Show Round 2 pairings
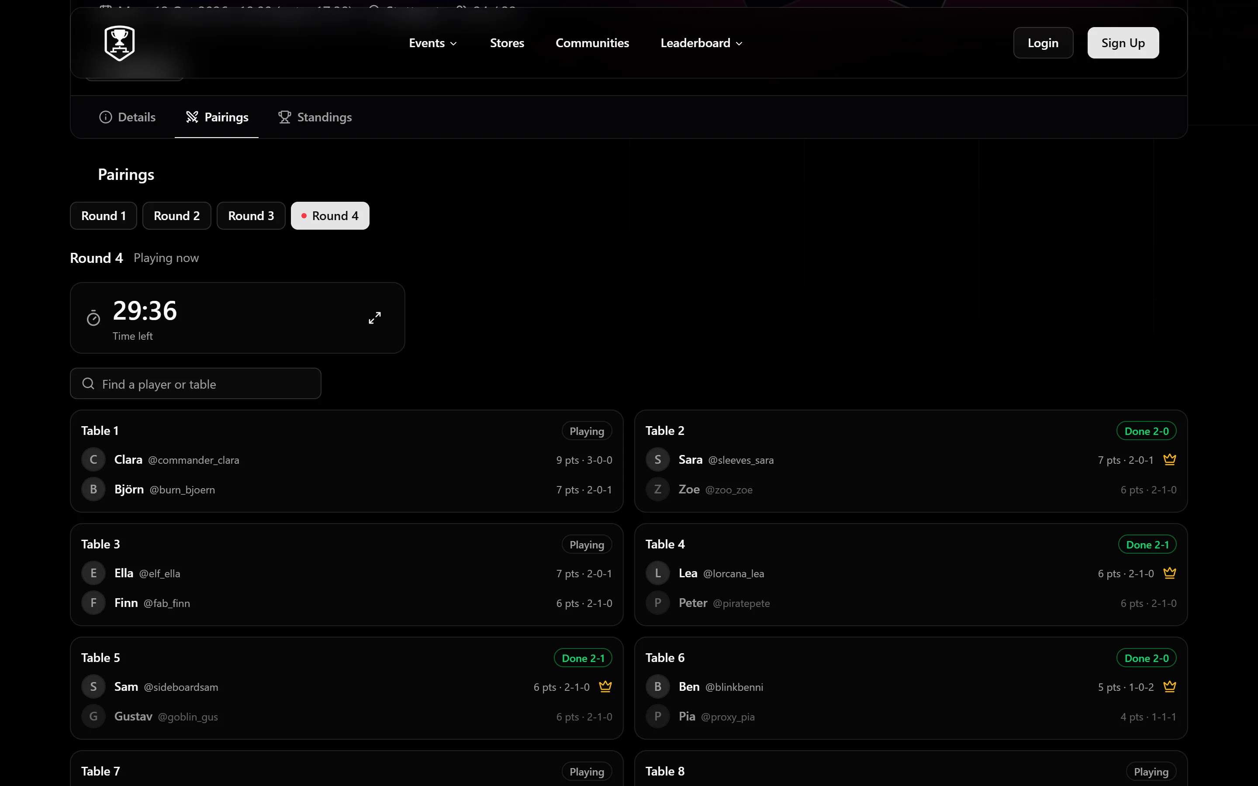 (177, 216)
